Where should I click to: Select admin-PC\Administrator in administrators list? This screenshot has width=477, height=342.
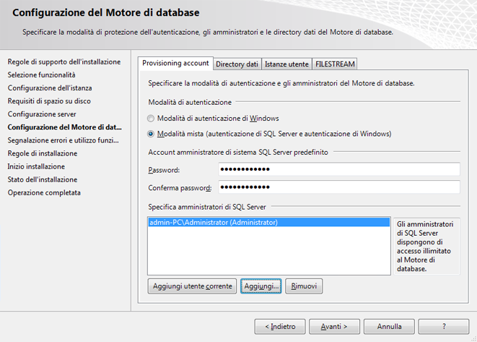[269, 222]
